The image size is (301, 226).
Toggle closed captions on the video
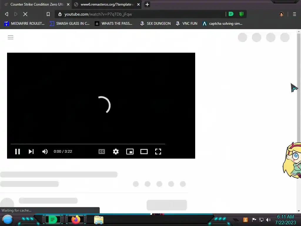(101, 152)
